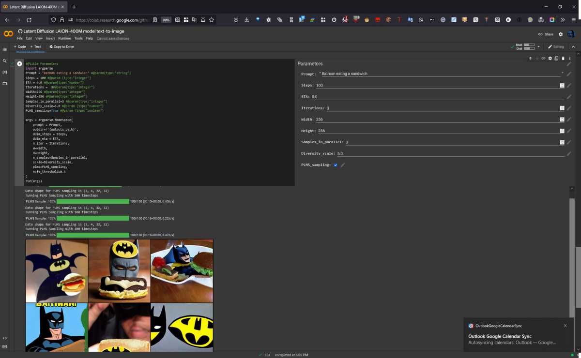Screen dimensions: 581x358
Task: Edit the Prompt field with pencil
Action: tap(569, 74)
